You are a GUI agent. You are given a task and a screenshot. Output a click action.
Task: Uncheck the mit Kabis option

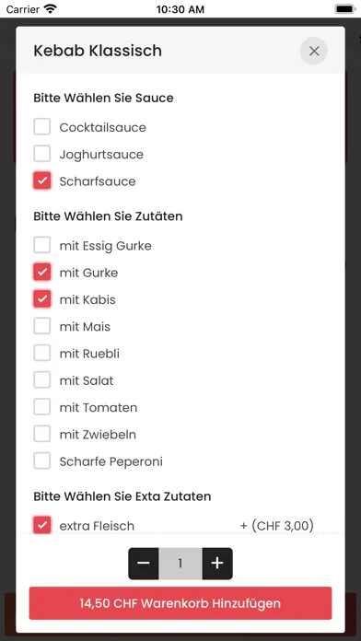point(42,299)
